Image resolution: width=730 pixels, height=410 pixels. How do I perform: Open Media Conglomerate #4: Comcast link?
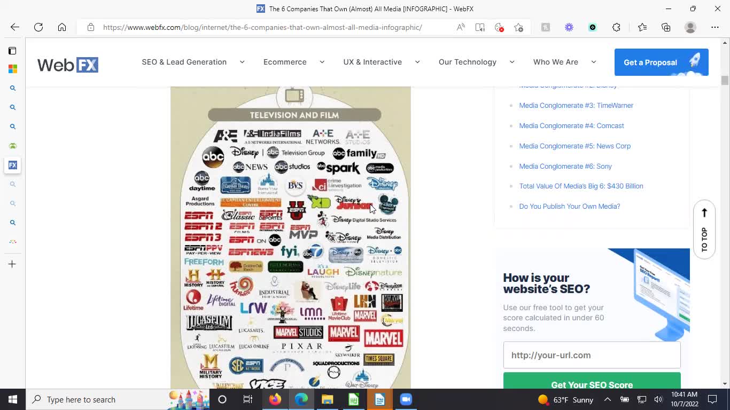571,125
